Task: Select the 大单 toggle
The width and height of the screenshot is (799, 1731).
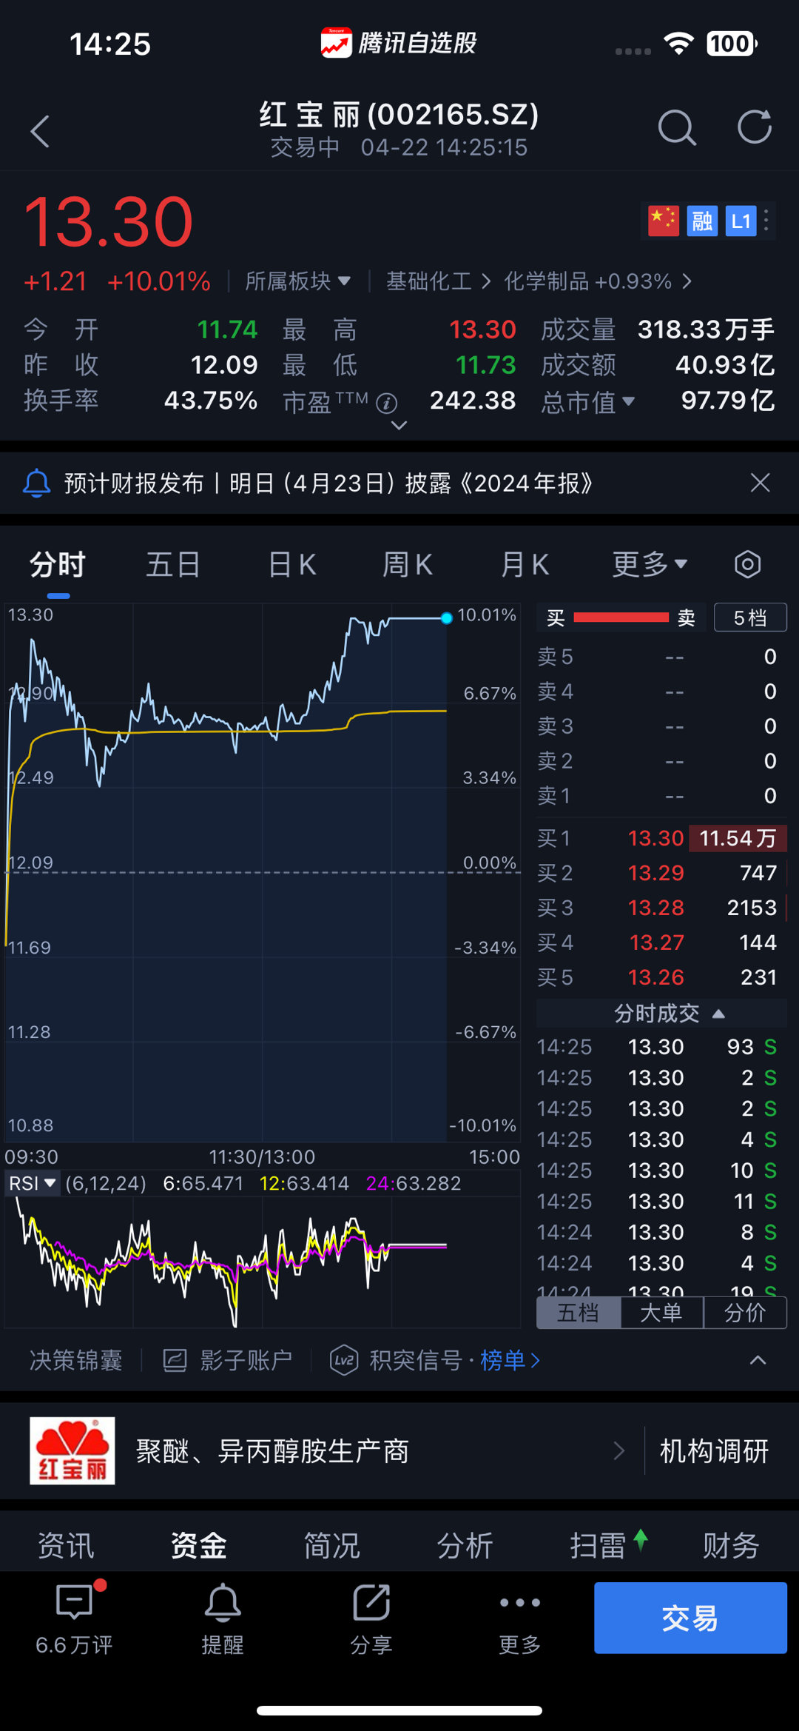Action: [x=661, y=1313]
